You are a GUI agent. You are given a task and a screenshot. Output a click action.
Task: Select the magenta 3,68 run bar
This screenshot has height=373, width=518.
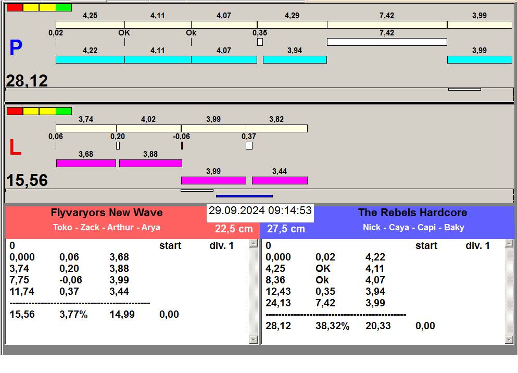(x=86, y=163)
